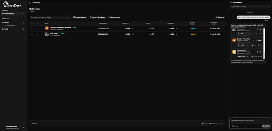Viewport: 272px width, 131px height.
Task: Expand the Vault section chevron
Action: click(23, 29)
